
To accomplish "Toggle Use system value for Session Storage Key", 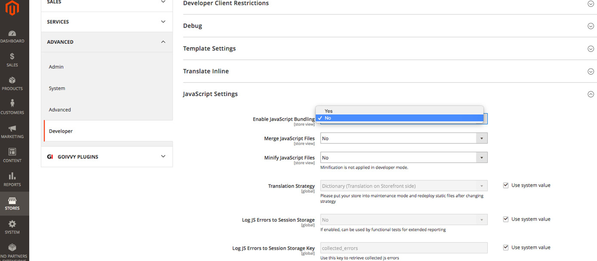I will pos(506,248).
